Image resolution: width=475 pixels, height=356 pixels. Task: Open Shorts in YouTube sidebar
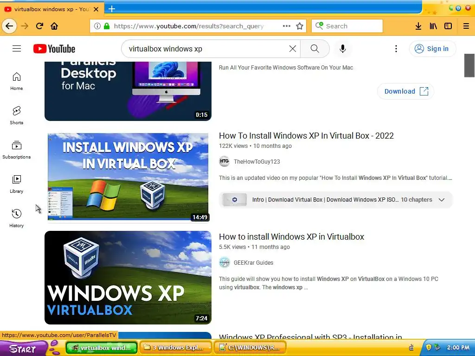[x=16, y=115]
